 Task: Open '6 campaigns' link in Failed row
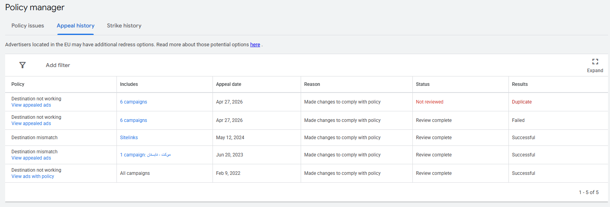pyautogui.click(x=133, y=120)
